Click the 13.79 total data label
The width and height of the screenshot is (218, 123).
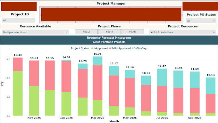[x=83, y=61]
